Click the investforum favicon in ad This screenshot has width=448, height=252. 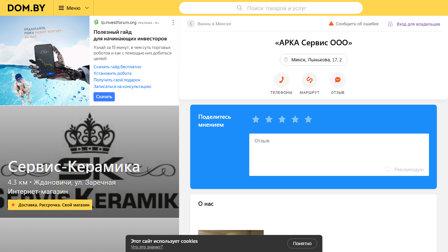click(96, 22)
